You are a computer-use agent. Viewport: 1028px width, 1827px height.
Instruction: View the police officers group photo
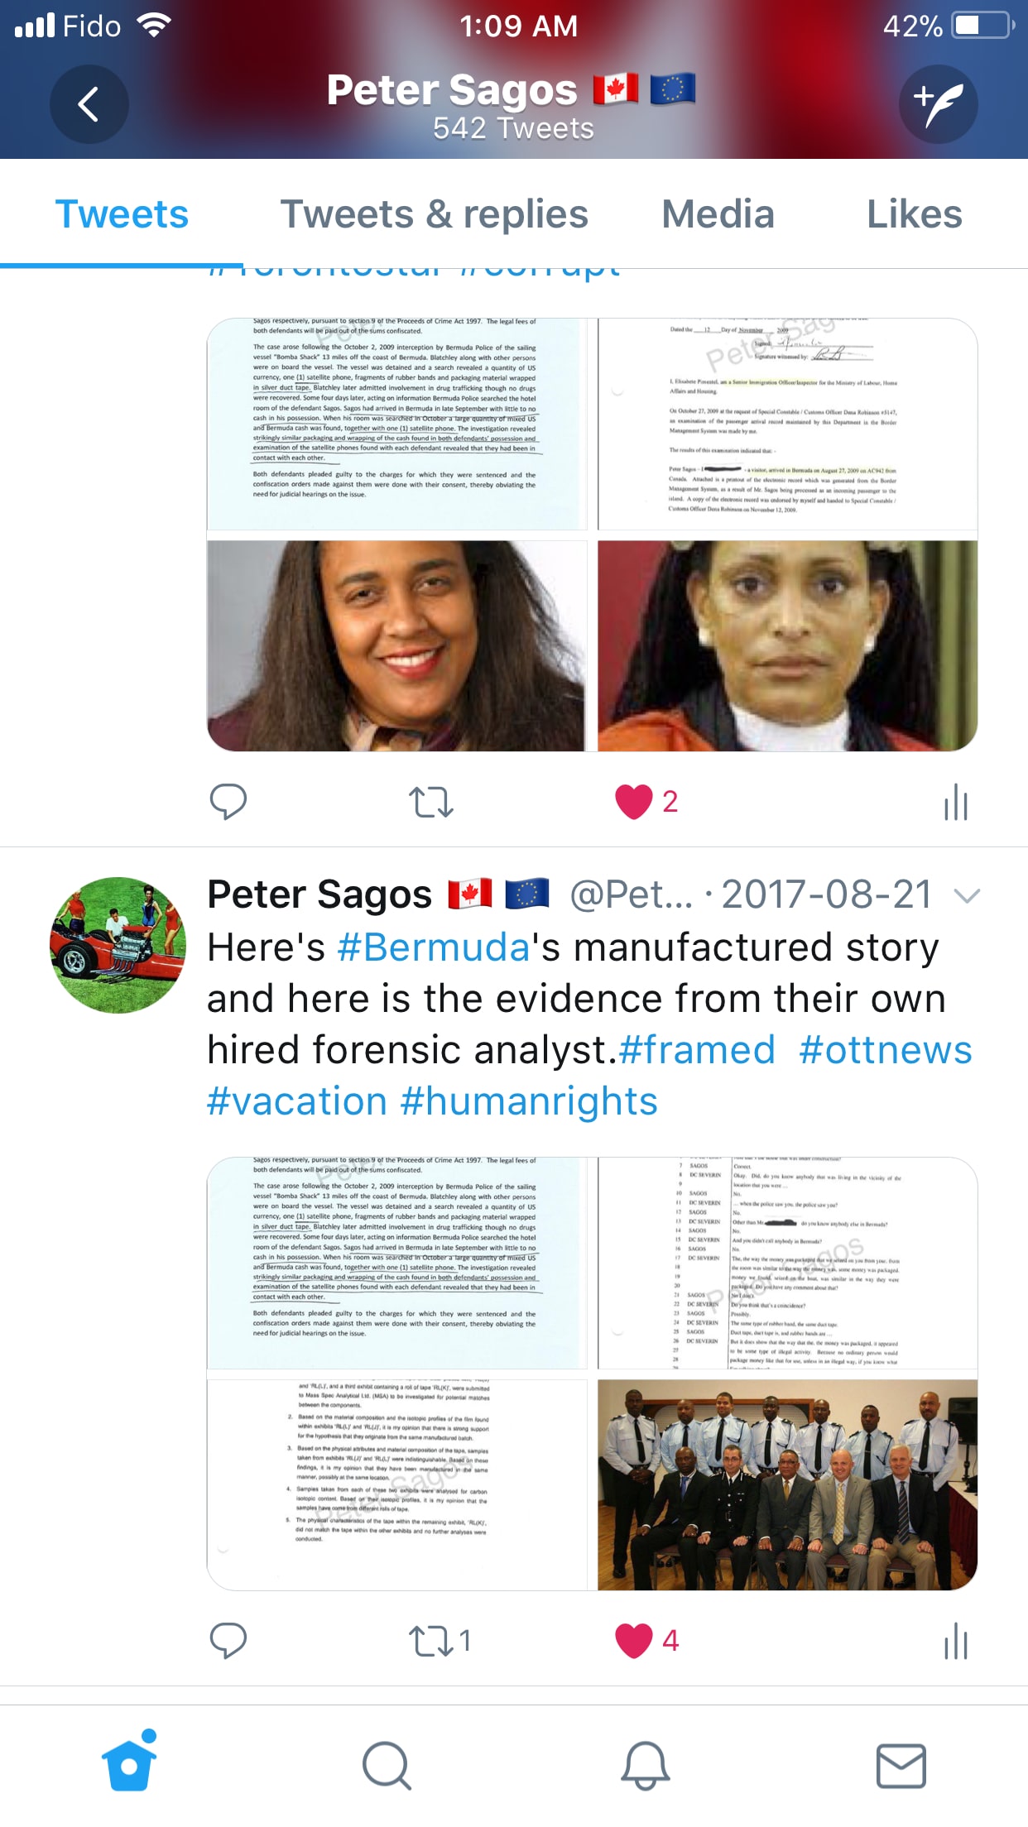coord(787,1484)
